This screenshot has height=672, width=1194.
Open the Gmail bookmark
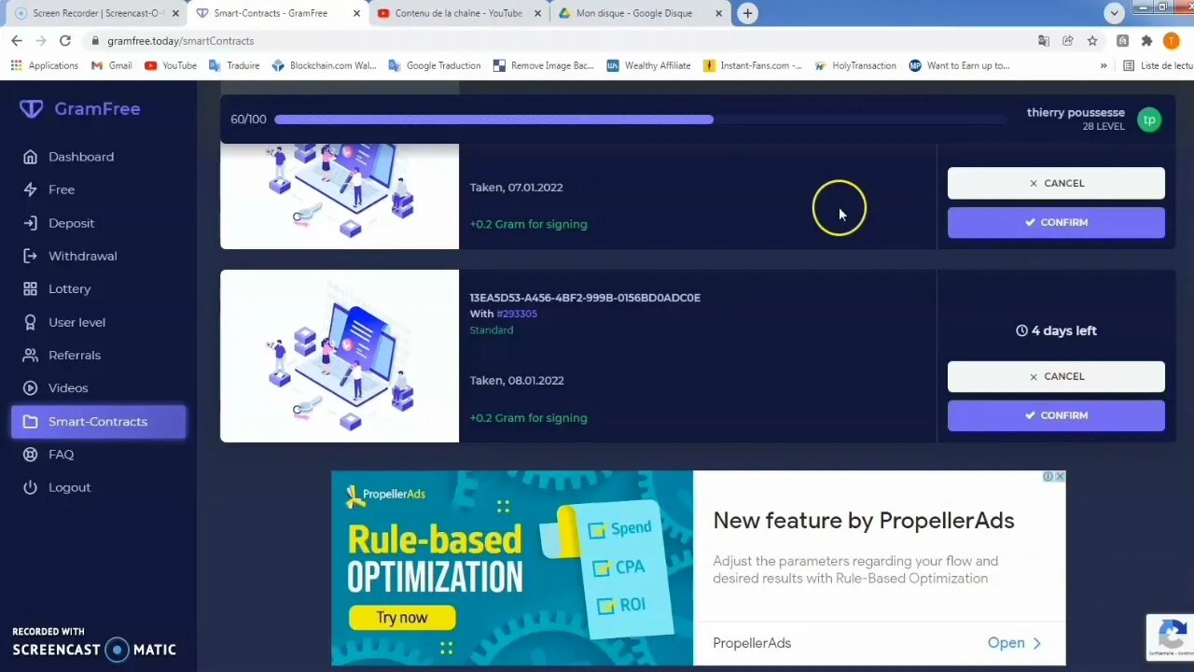[111, 65]
